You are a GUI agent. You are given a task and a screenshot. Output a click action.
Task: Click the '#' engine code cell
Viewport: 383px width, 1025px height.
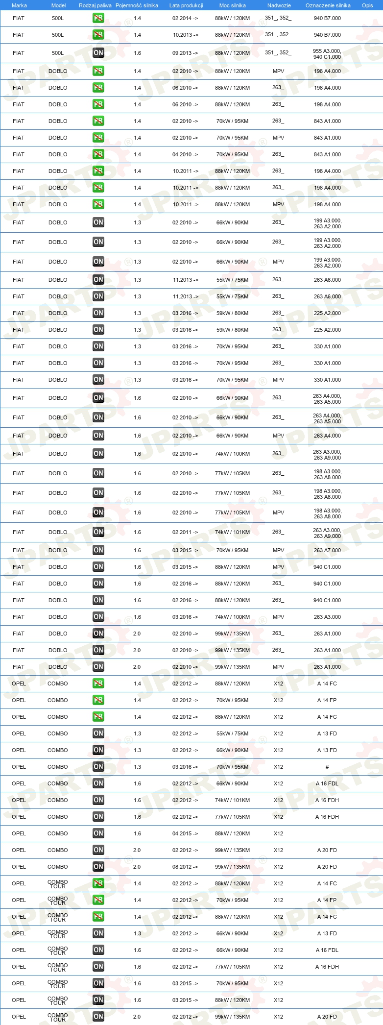point(327,767)
